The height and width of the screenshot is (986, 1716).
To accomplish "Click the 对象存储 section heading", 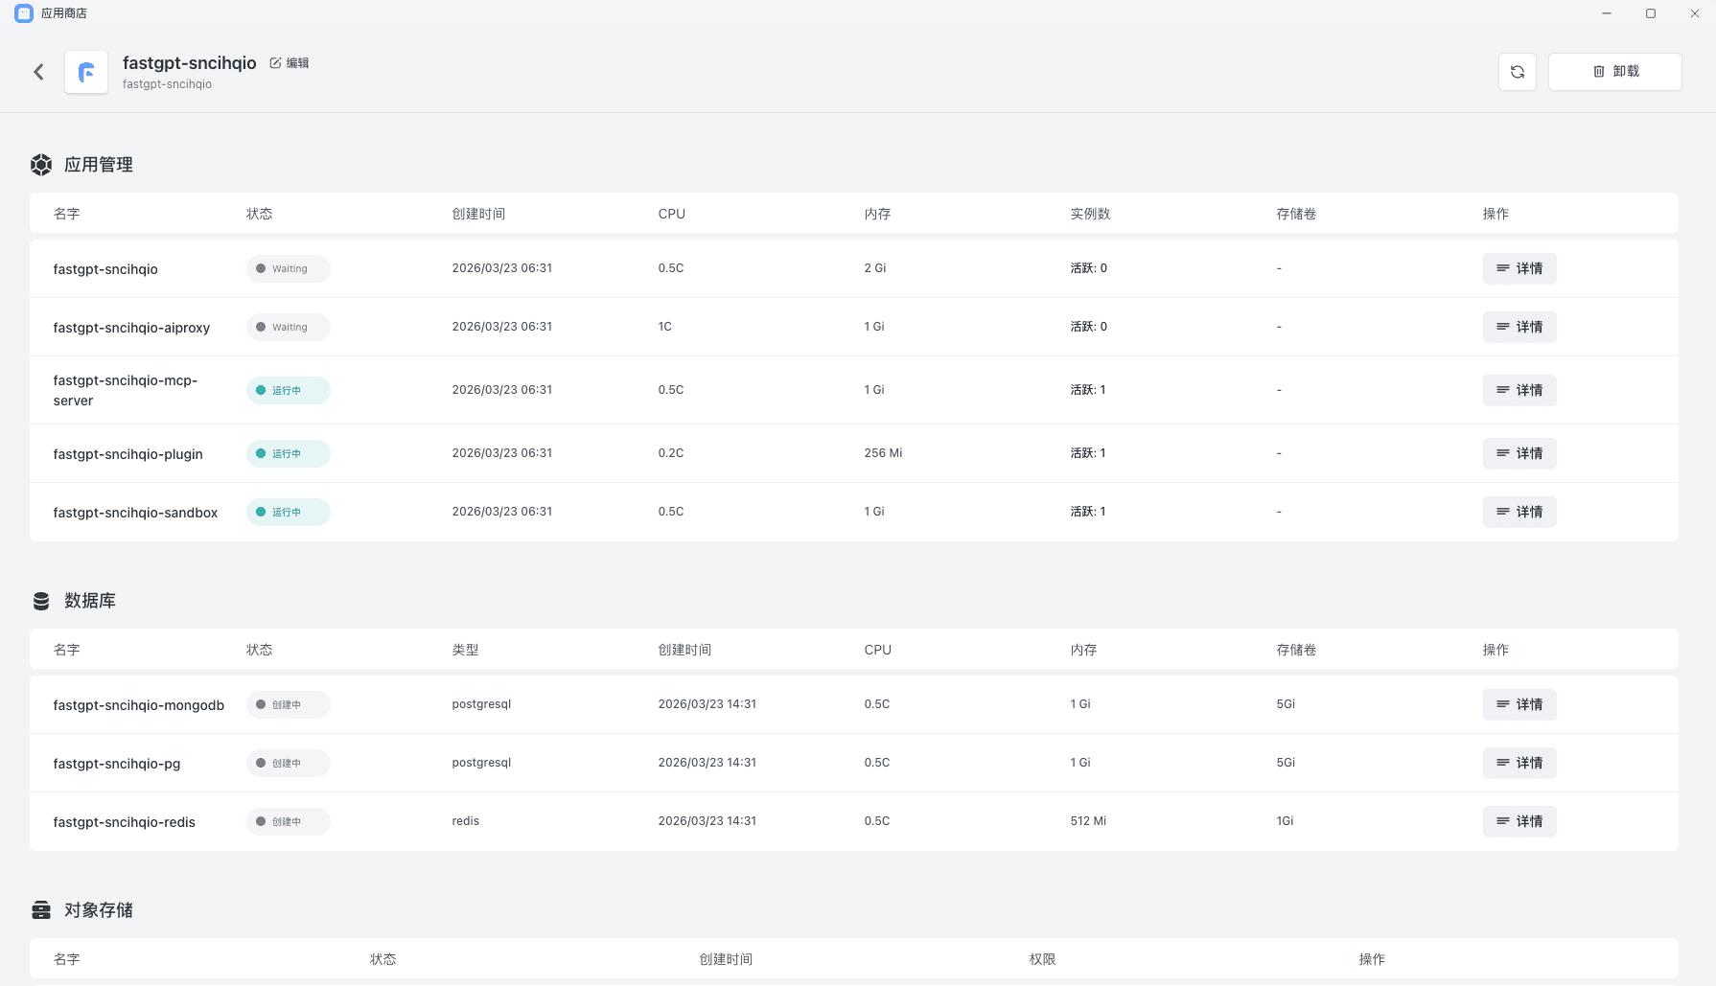I will point(99,910).
